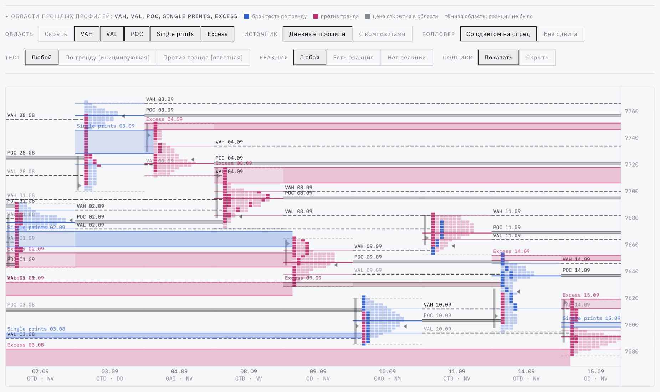The height and width of the screenshot is (392, 660).
Task: Click Скрыть labels option
Action: (537, 57)
